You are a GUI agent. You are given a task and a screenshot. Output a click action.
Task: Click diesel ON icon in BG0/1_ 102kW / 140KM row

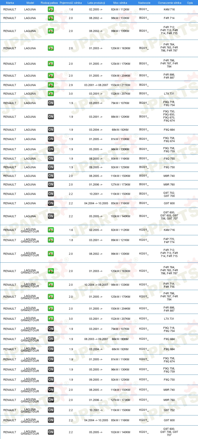click(51, 216)
